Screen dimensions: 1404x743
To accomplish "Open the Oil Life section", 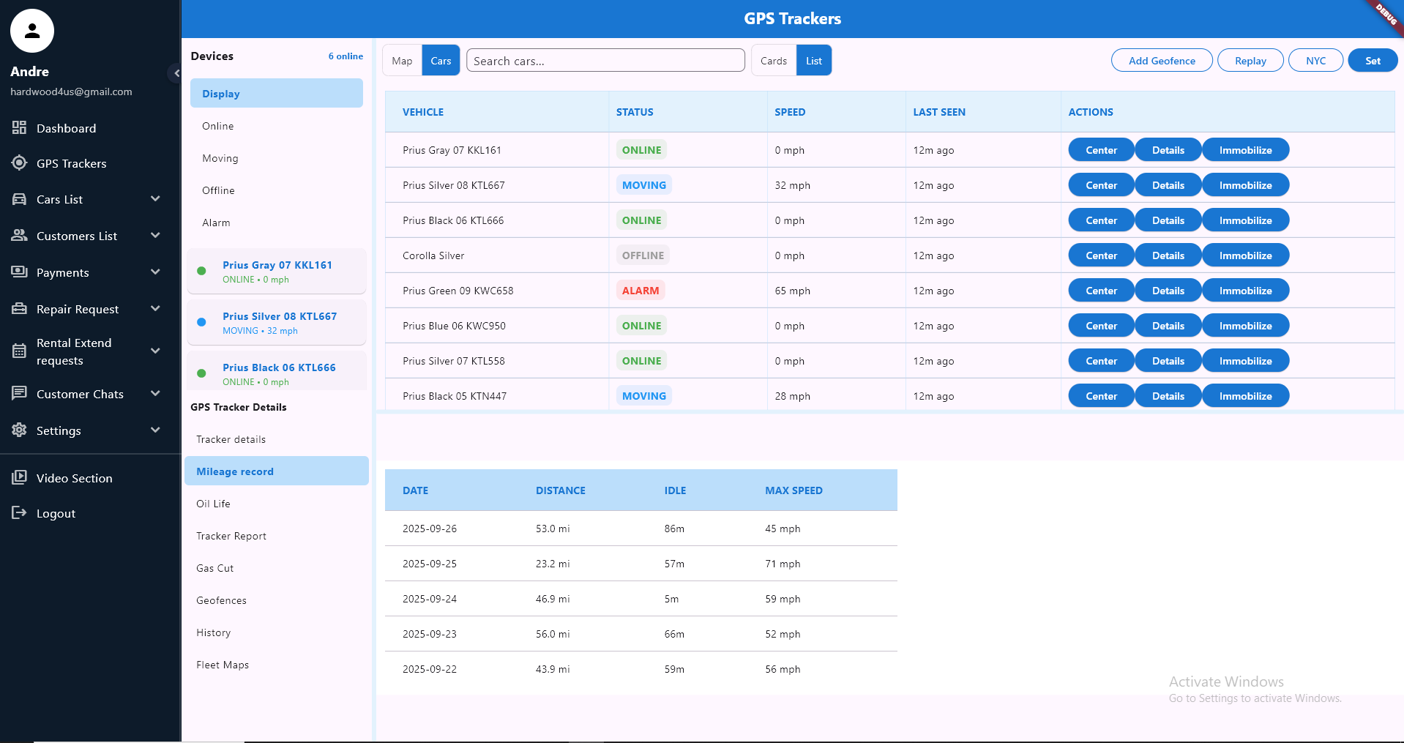I will coord(213,504).
